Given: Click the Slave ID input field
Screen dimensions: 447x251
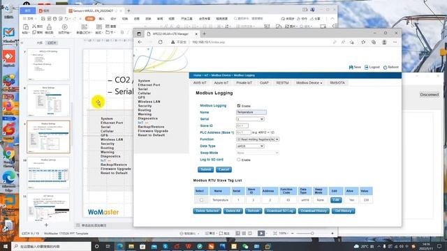Looking at the screenshot, I should coord(242,125).
